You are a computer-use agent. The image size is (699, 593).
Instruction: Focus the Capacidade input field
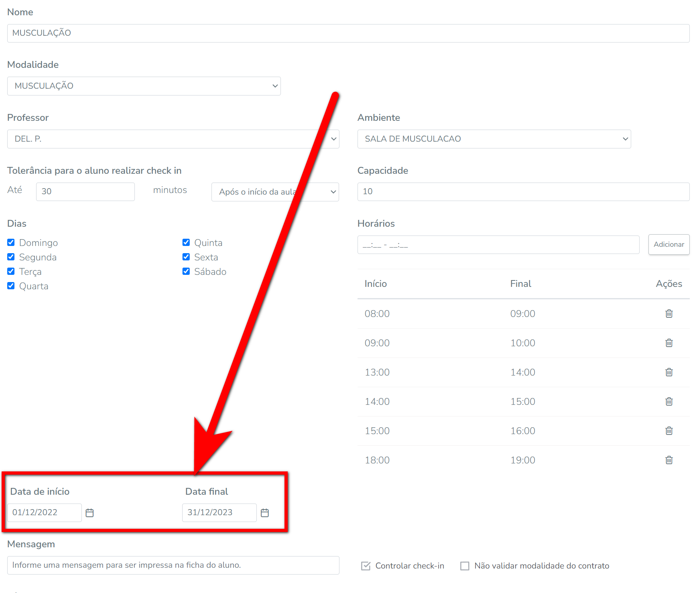[x=523, y=192]
